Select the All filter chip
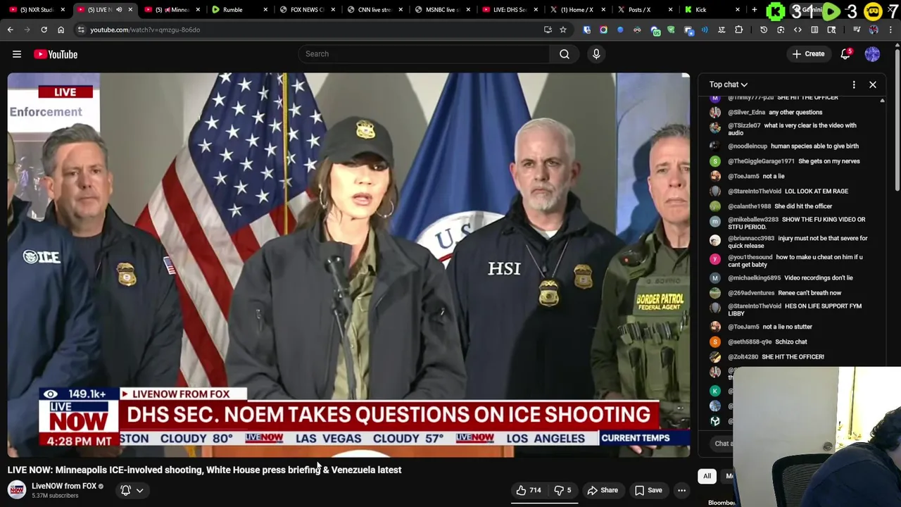The image size is (901, 507). tap(707, 477)
